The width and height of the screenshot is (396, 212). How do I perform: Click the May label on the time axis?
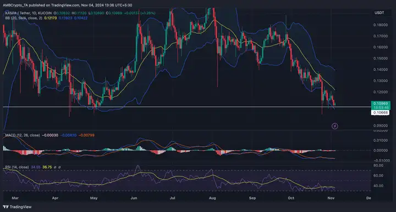point(94,198)
